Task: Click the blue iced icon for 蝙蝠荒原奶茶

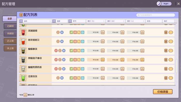Action: tap(64, 69)
